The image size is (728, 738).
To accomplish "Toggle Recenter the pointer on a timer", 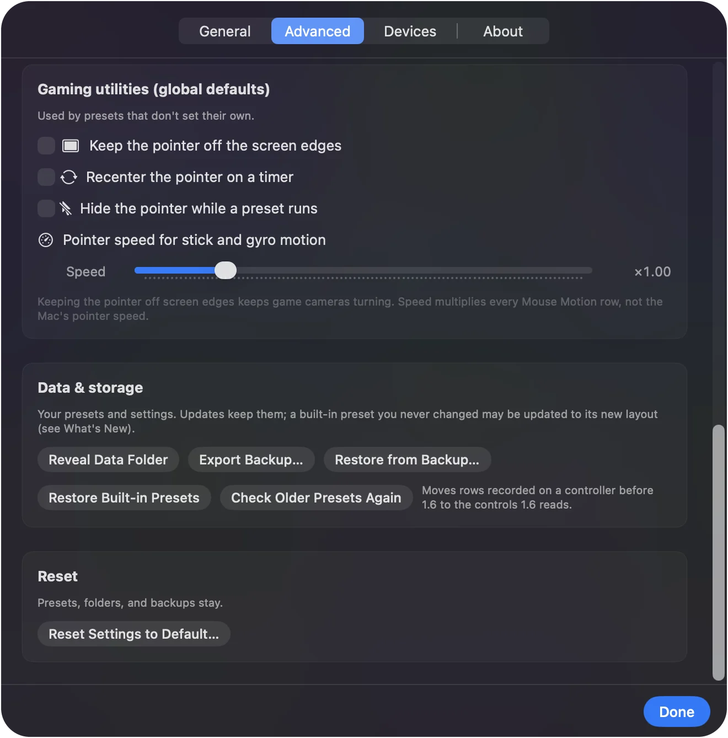I will 46,177.
